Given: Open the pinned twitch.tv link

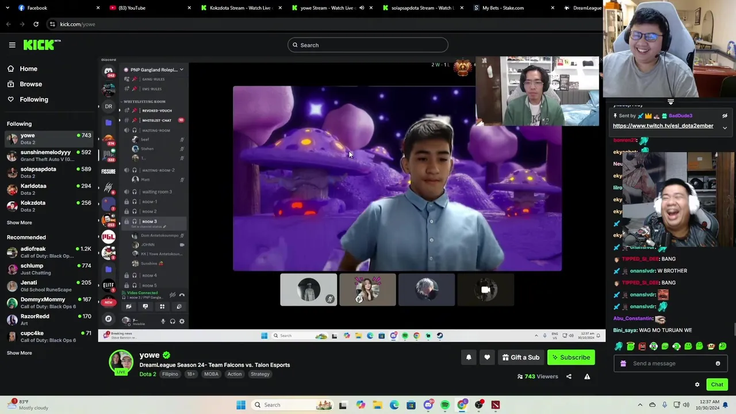Looking at the screenshot, I should [663, 126].
